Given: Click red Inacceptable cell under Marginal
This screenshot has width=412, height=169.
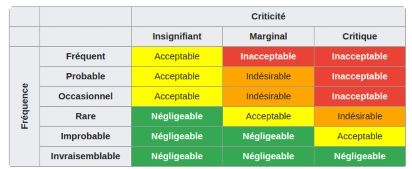Looking at the screenshot, I should [x=268, y=56].
